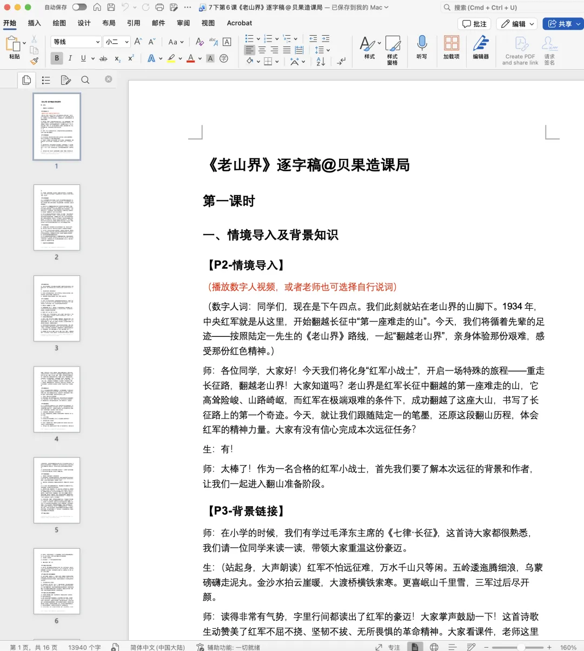The image size is (584, 651).
Task: Open the font size dropdown (小二)
Action: click(117, 42)
